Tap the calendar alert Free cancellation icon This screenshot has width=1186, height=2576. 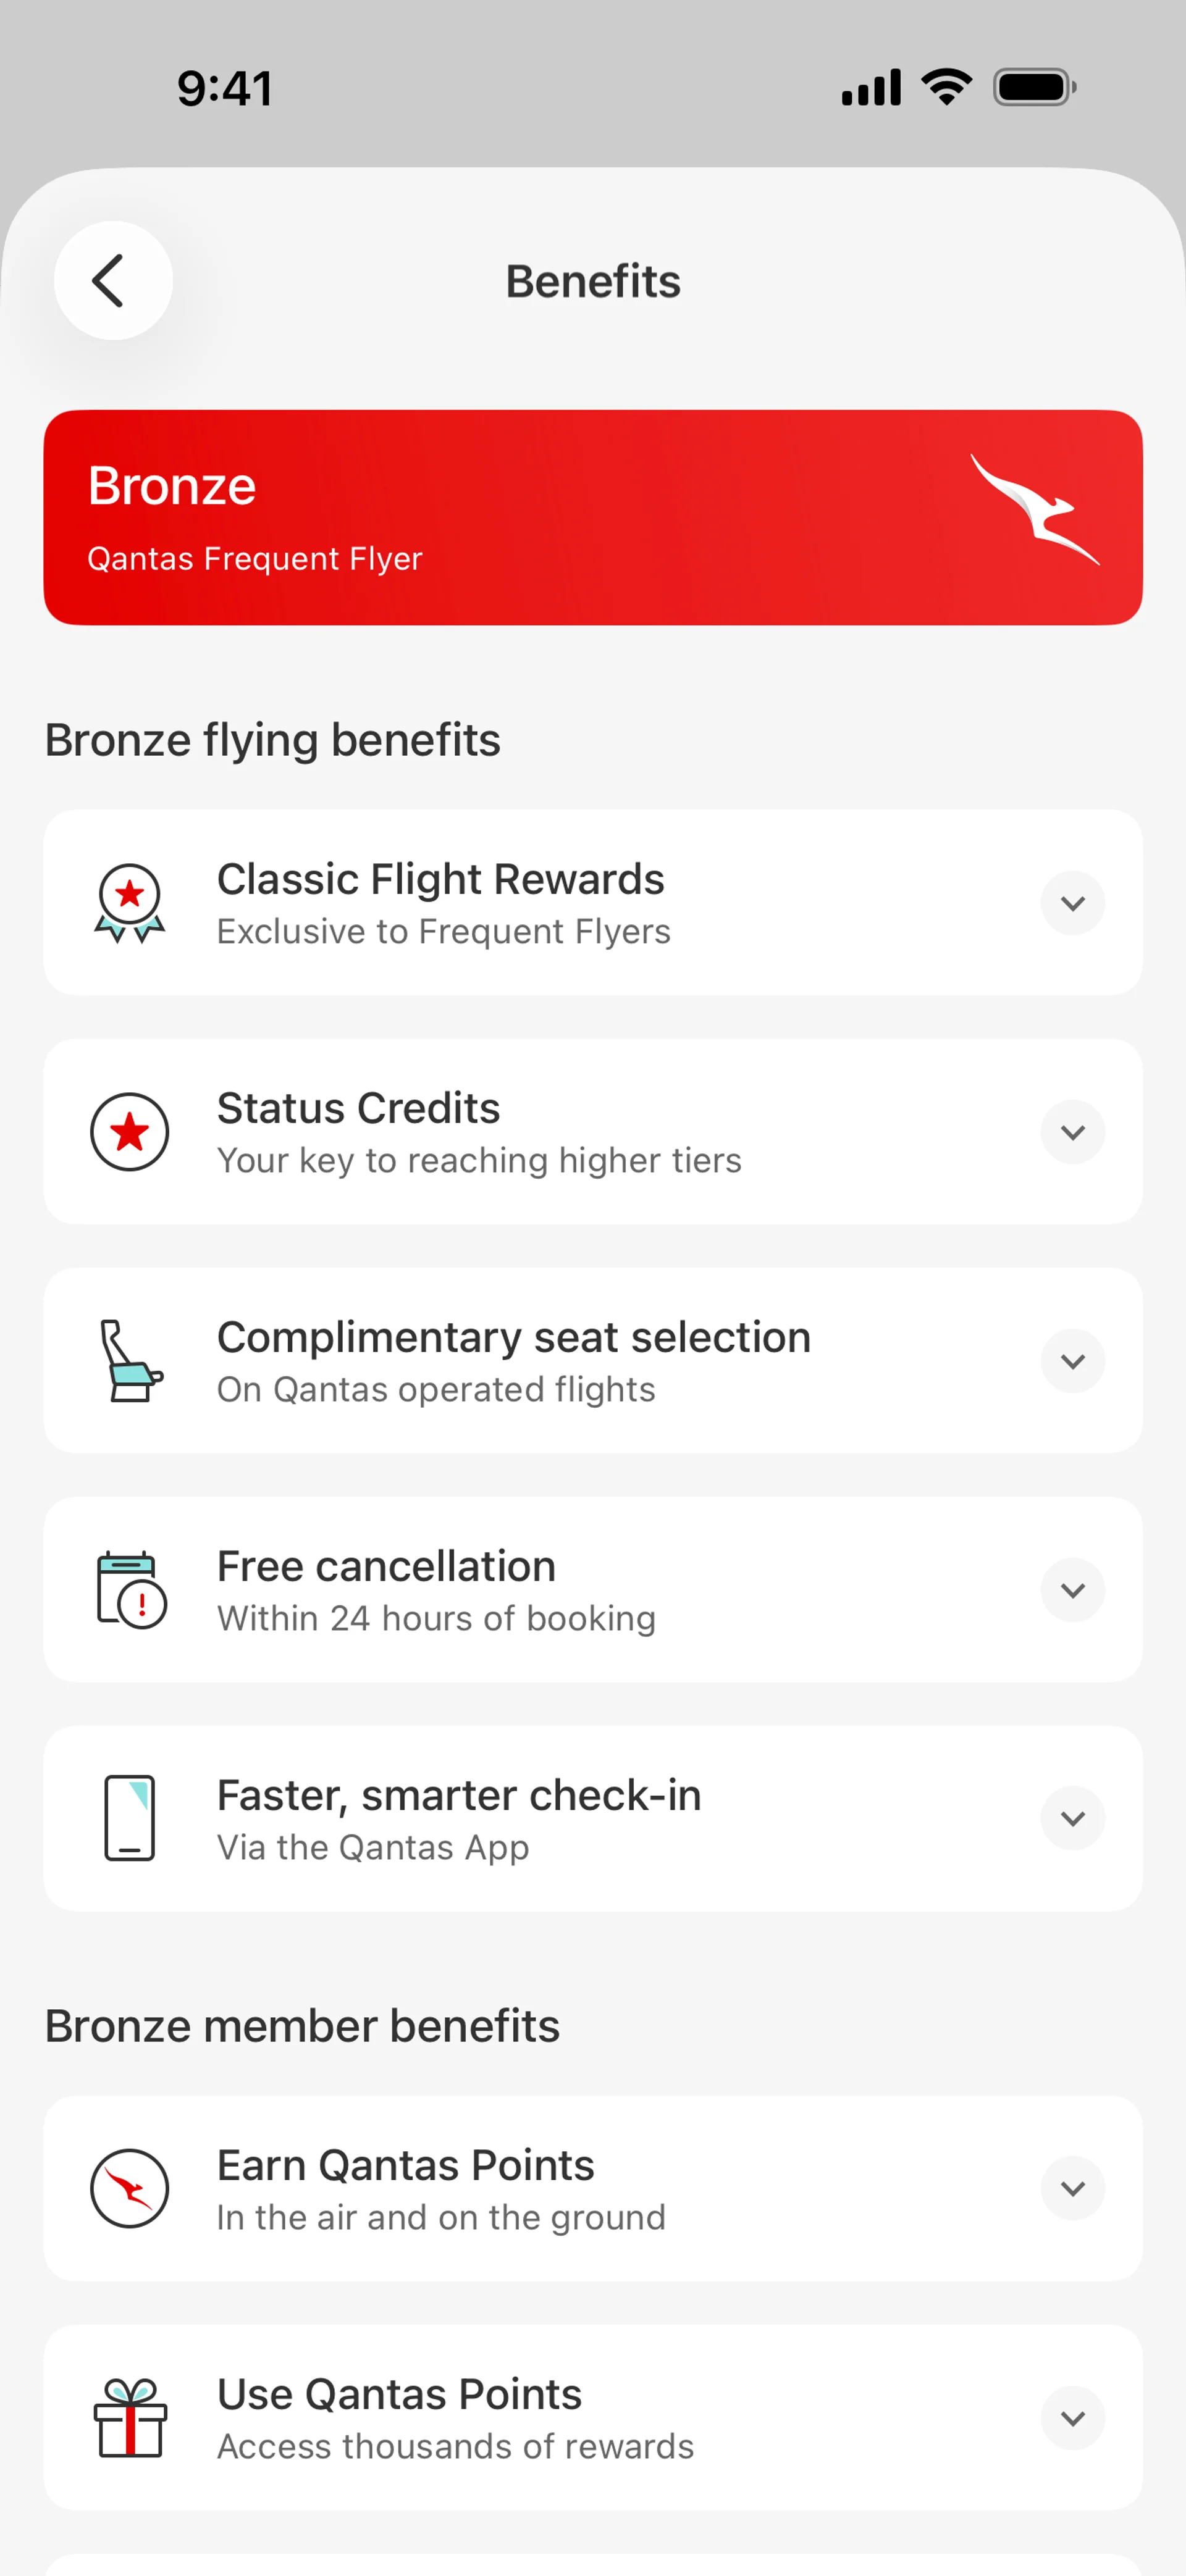pos(130,1590)
